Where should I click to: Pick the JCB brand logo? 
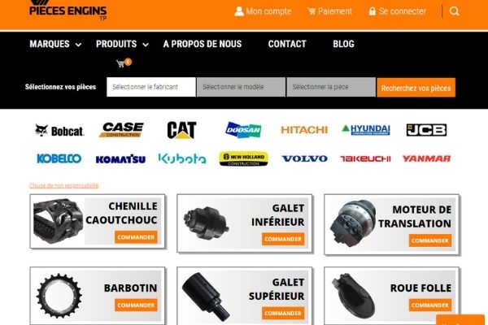click(426, 130)
